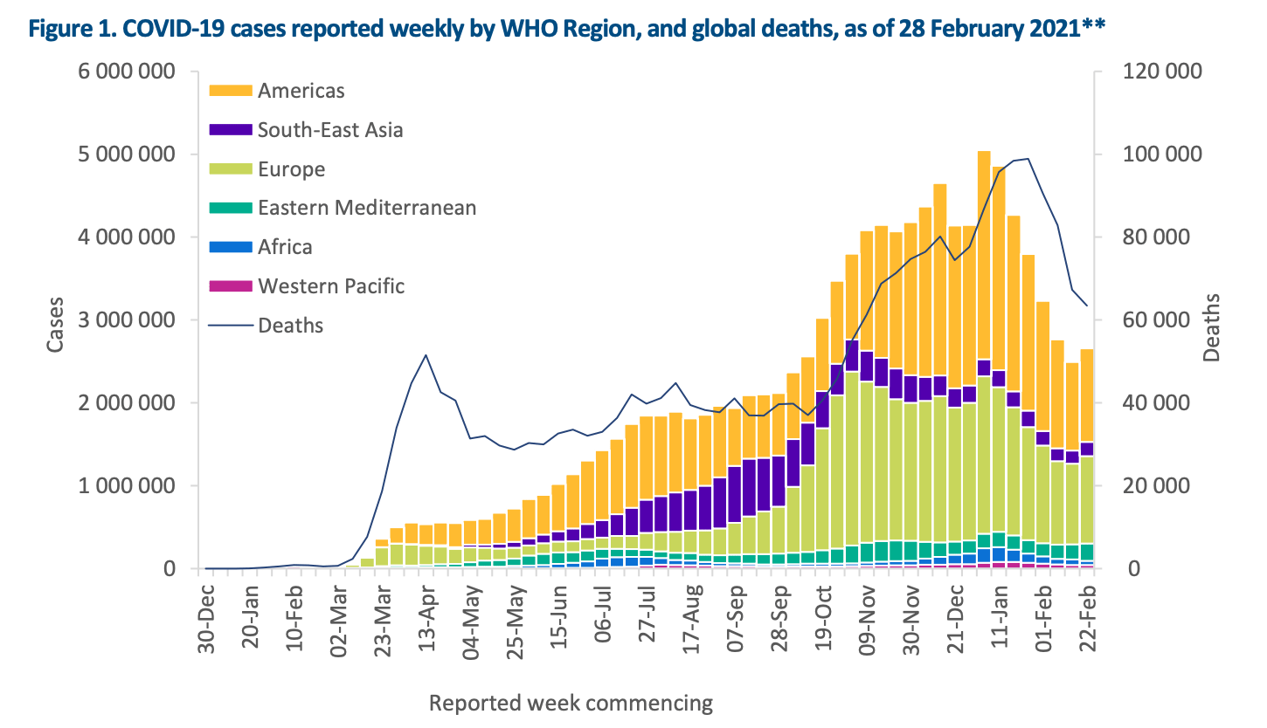This screenshot has height=728, width=1267.
Task: Select the 'Western Pacific' legend label
Action: 331,286
